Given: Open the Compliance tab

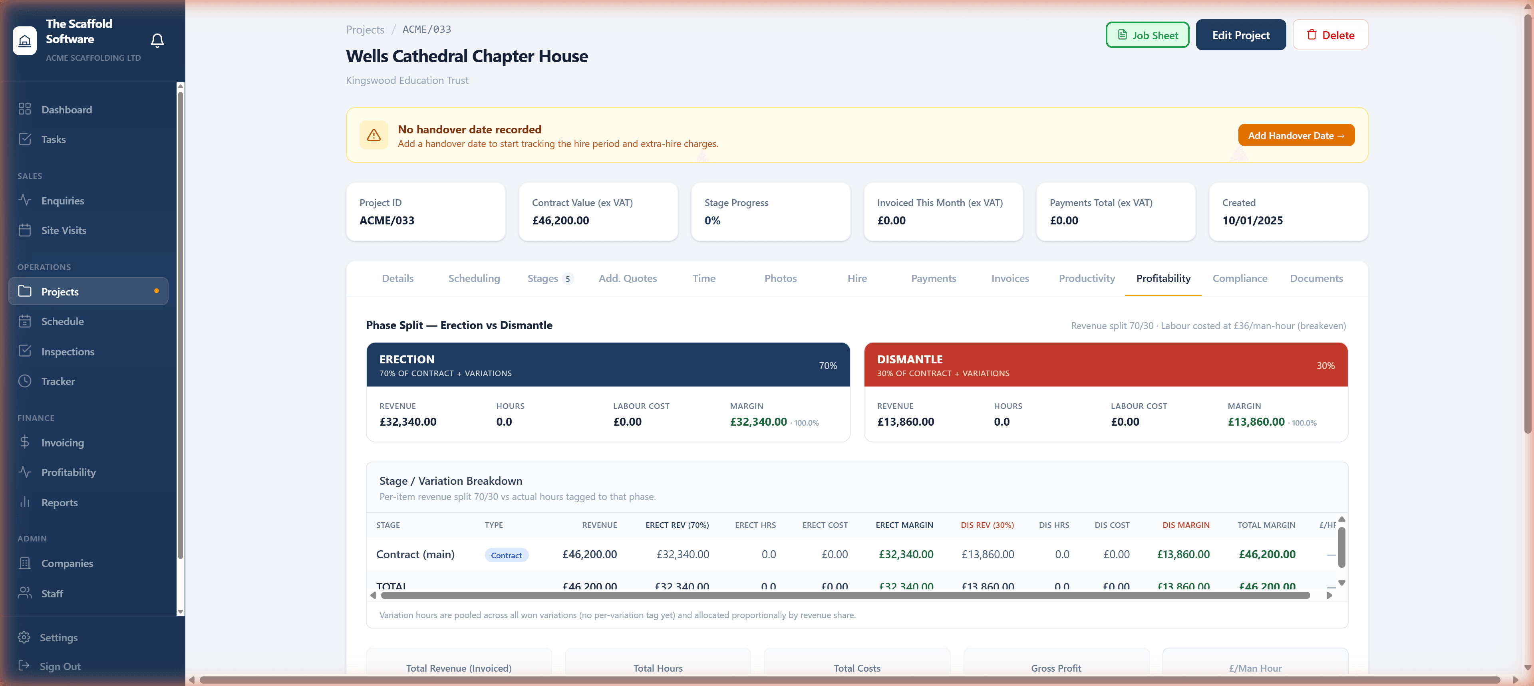Looking at the screenshot, I should pos(1240,278).
